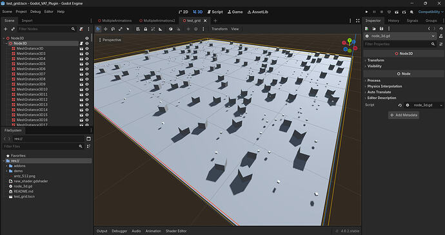445x235 pixels.
Task: Click the Add Metadata button
Action: [404, 115]
